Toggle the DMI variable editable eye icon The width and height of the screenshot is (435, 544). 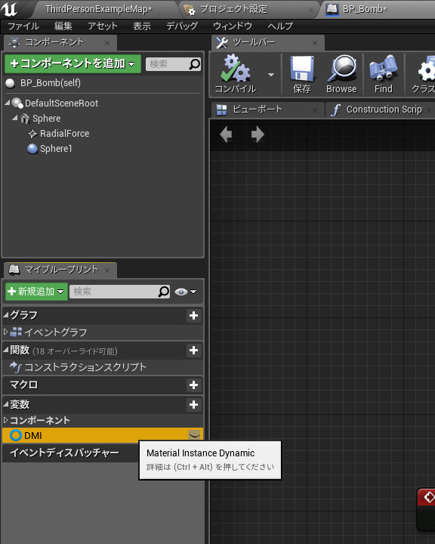click(x=194, y=435)
